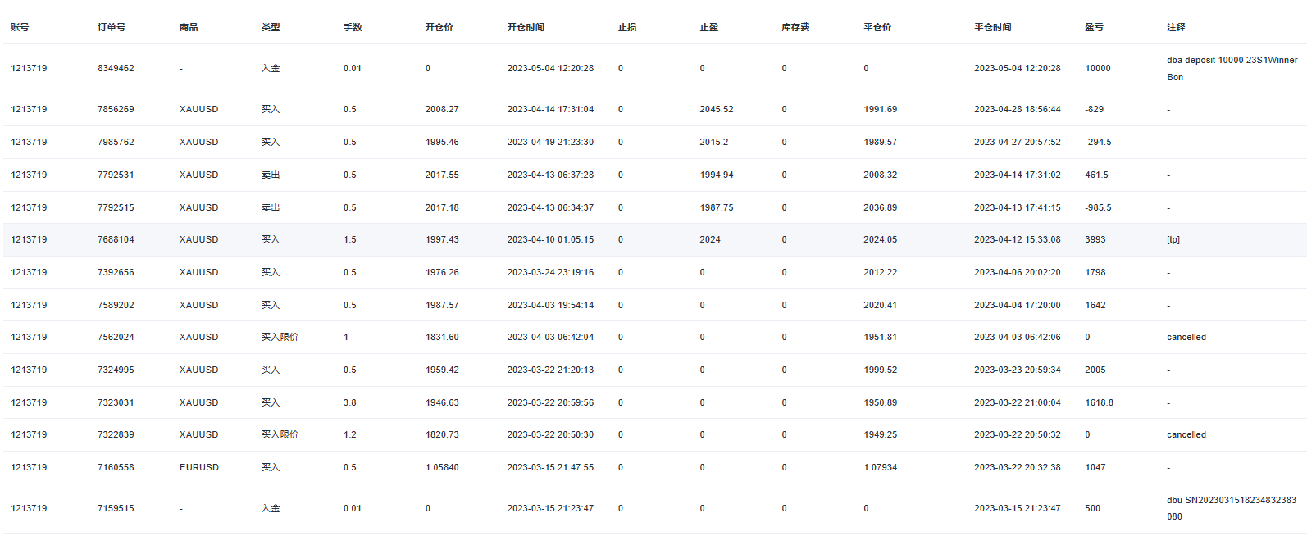
Task: Click close price 2036.89
Action: click(x=880, y=207)
